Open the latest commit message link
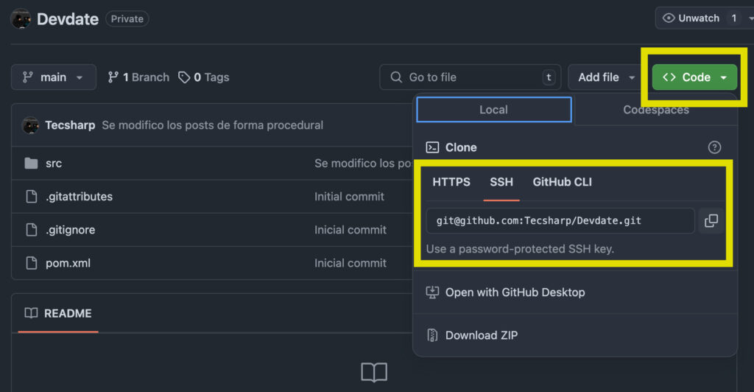754x392 pixels. pyautogui.click(x=213, y=125)
